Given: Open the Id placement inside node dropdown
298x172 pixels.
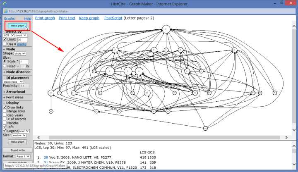Looking at the screenshot, I should 13,81.
